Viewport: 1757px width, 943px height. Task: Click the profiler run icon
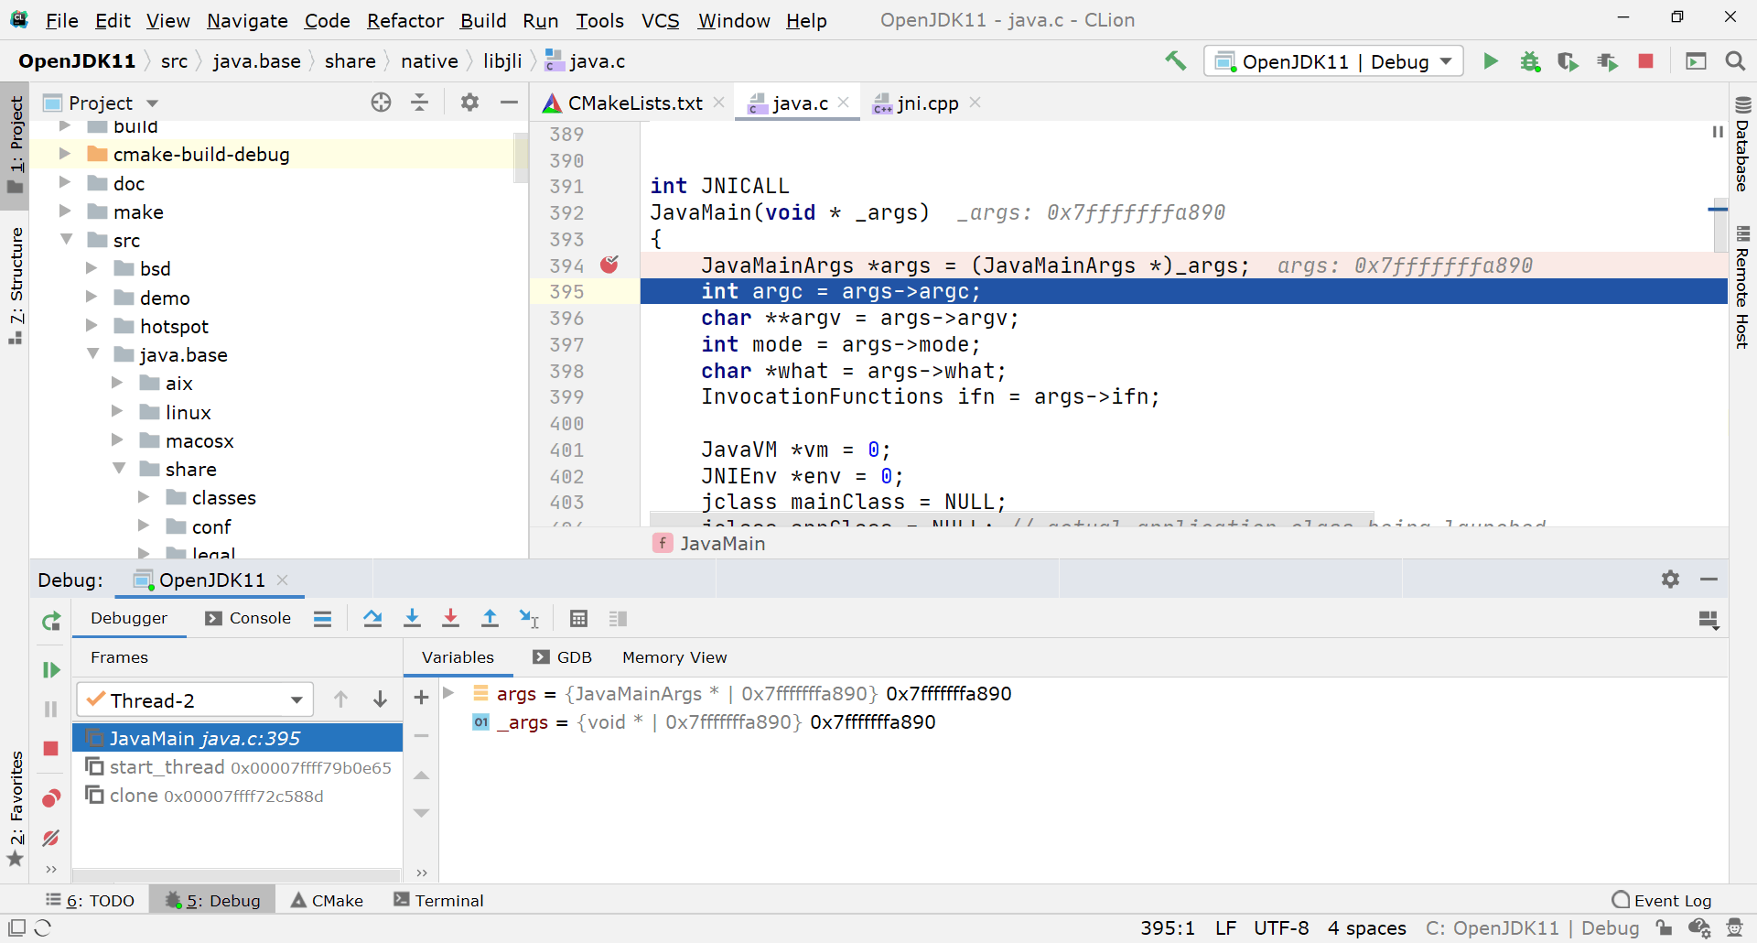1608,61
